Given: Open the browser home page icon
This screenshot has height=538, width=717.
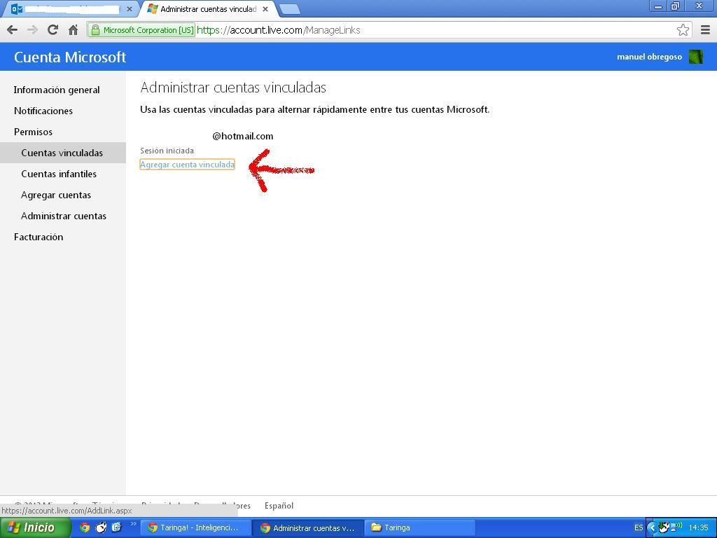Looking at the screenshot, I should tap(73, 30).
